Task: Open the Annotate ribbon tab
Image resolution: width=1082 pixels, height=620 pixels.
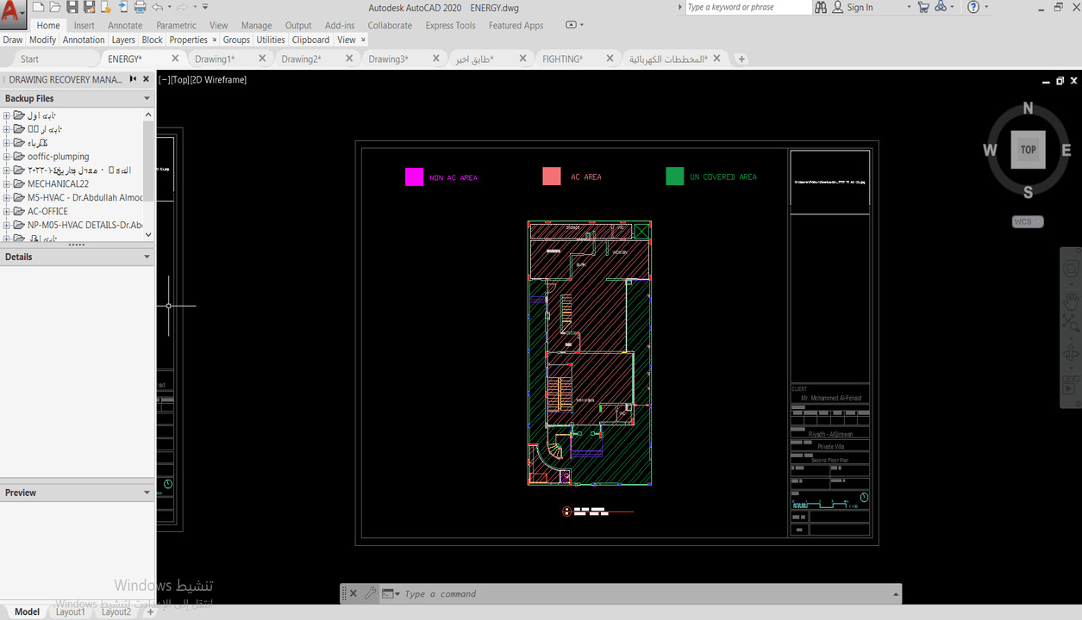Action: (125, 26)
